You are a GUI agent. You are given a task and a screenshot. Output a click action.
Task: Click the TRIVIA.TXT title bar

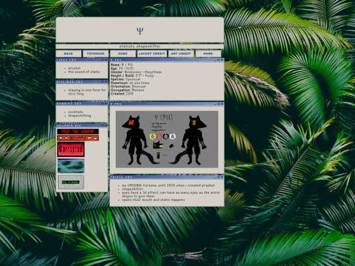pyautogui.click(x=167, y=177)
